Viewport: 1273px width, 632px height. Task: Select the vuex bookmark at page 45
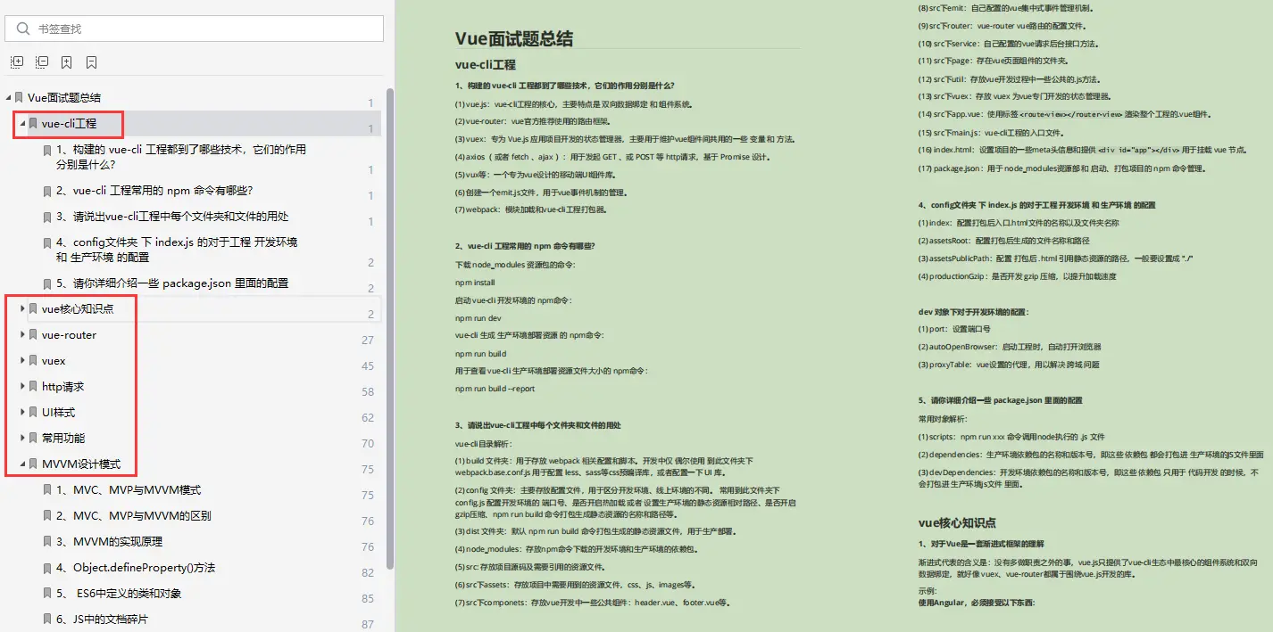(56, 362)
